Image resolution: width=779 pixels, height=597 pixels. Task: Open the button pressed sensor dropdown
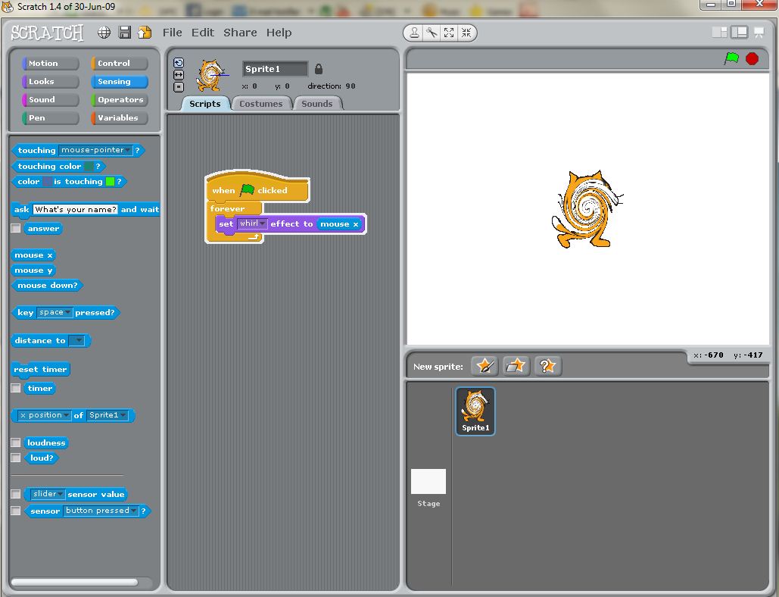point(101,511)
